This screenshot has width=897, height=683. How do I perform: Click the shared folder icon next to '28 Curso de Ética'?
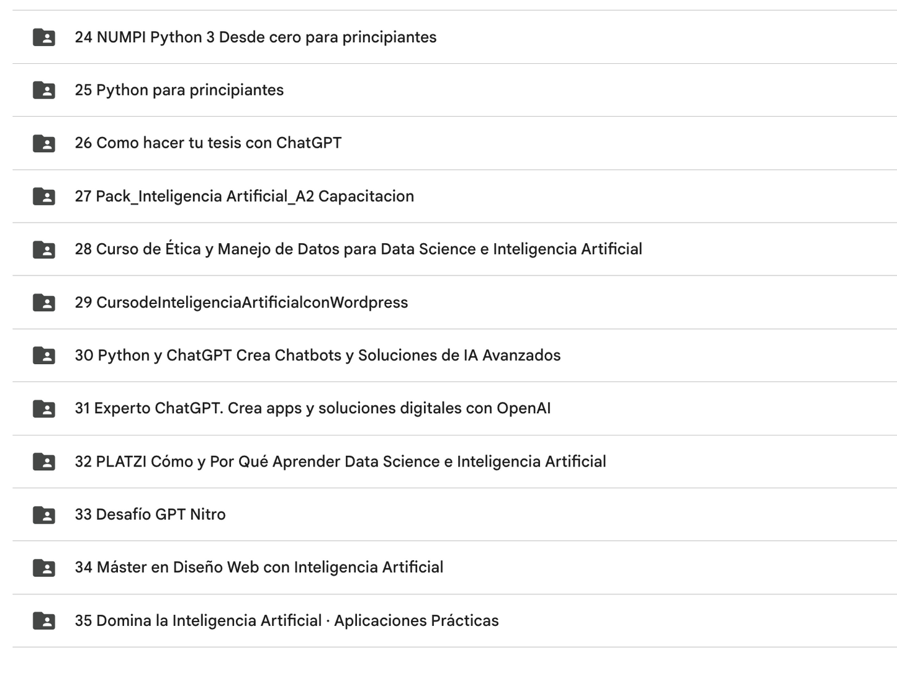(43, 249)
